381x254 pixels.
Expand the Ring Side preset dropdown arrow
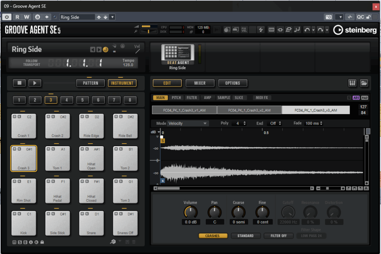click(112, 17)
